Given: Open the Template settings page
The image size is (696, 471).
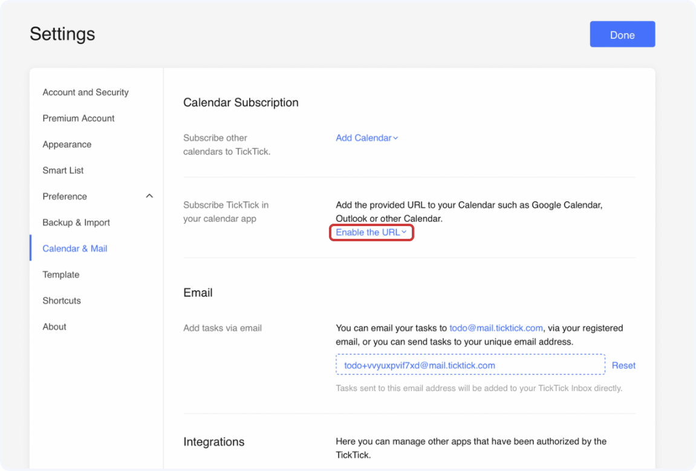Looking at the screenshot, I should 61,274.
